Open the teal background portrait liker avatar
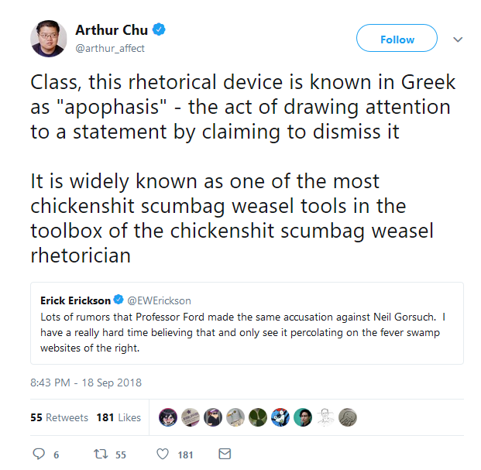Viewport: 481px width, 470px height. 303,417
